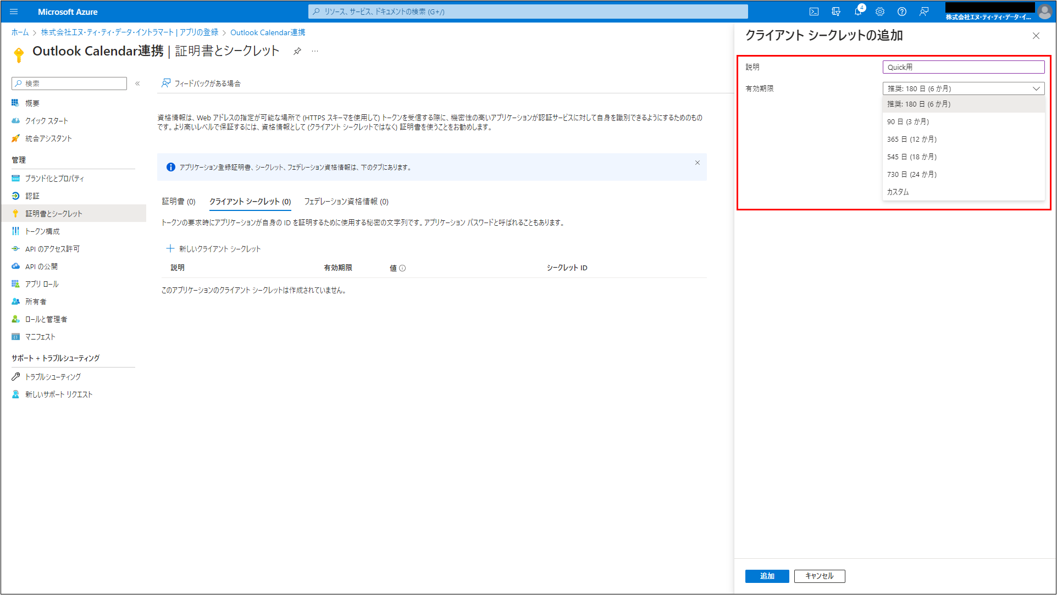This screenshot has width=1057, height=595.
Task: Pin the Outlook Calendar連携 blade
Action: click(297, 51)
